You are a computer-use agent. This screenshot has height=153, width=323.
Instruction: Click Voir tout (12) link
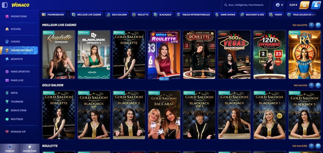pyautogui.click(x=300, y=85)
